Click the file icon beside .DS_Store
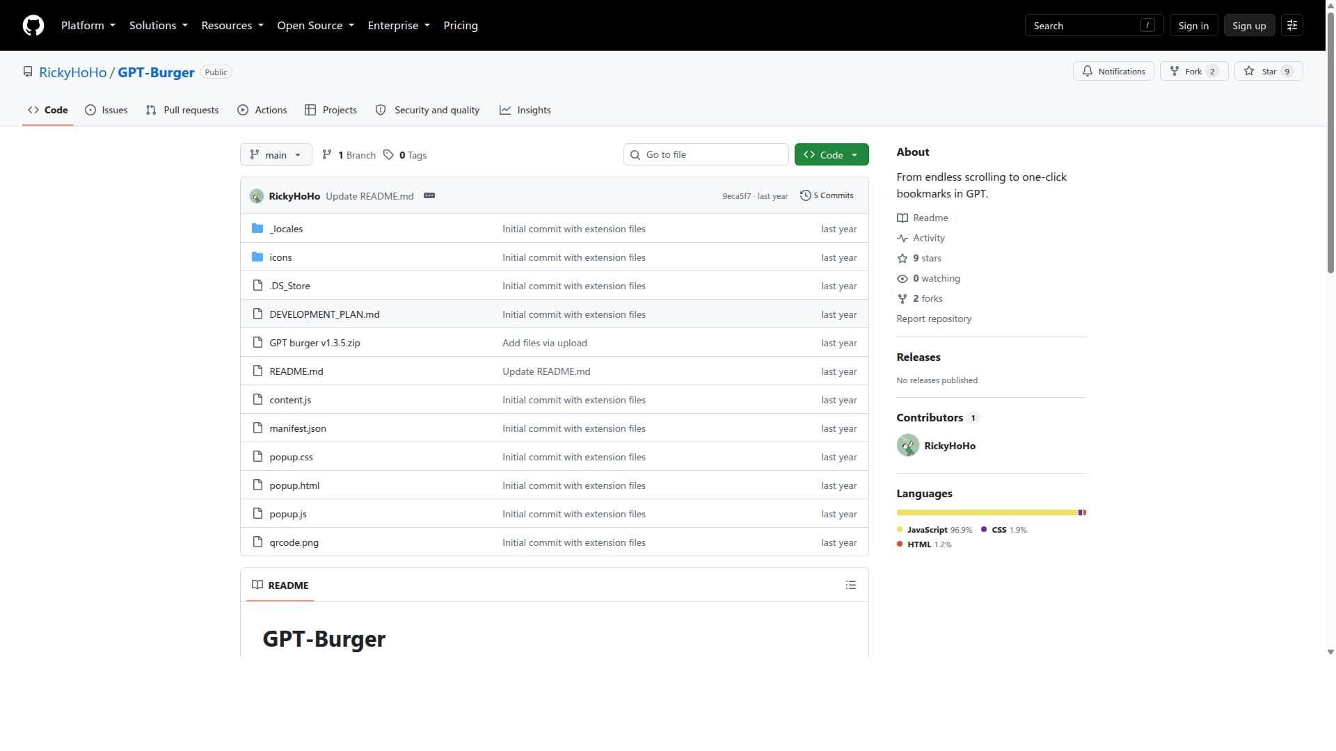1336x751 pixels. [x=257, y=286]
